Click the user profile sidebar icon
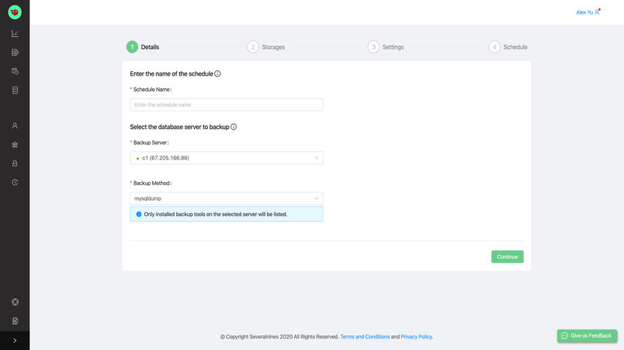 pos(15,126)
